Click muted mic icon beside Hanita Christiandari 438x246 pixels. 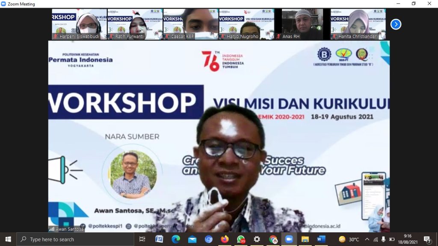pos(334,37)
